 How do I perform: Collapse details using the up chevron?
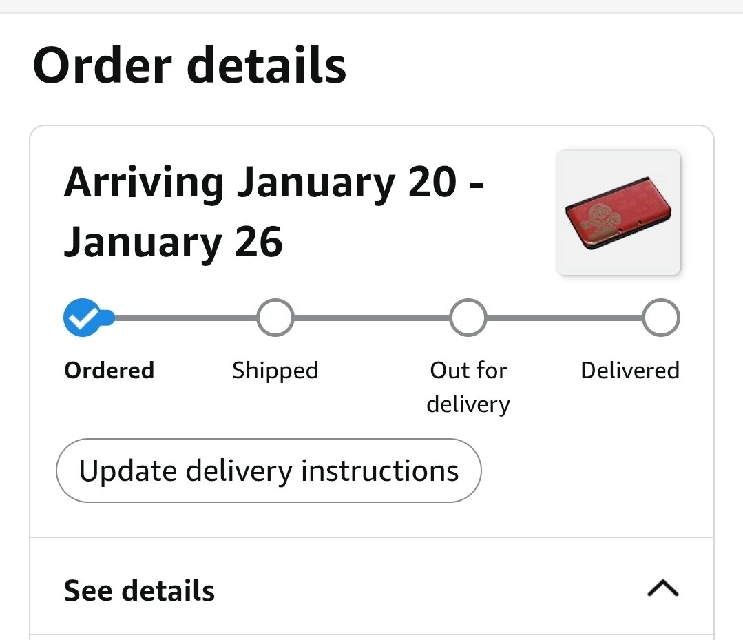(663, 588)
